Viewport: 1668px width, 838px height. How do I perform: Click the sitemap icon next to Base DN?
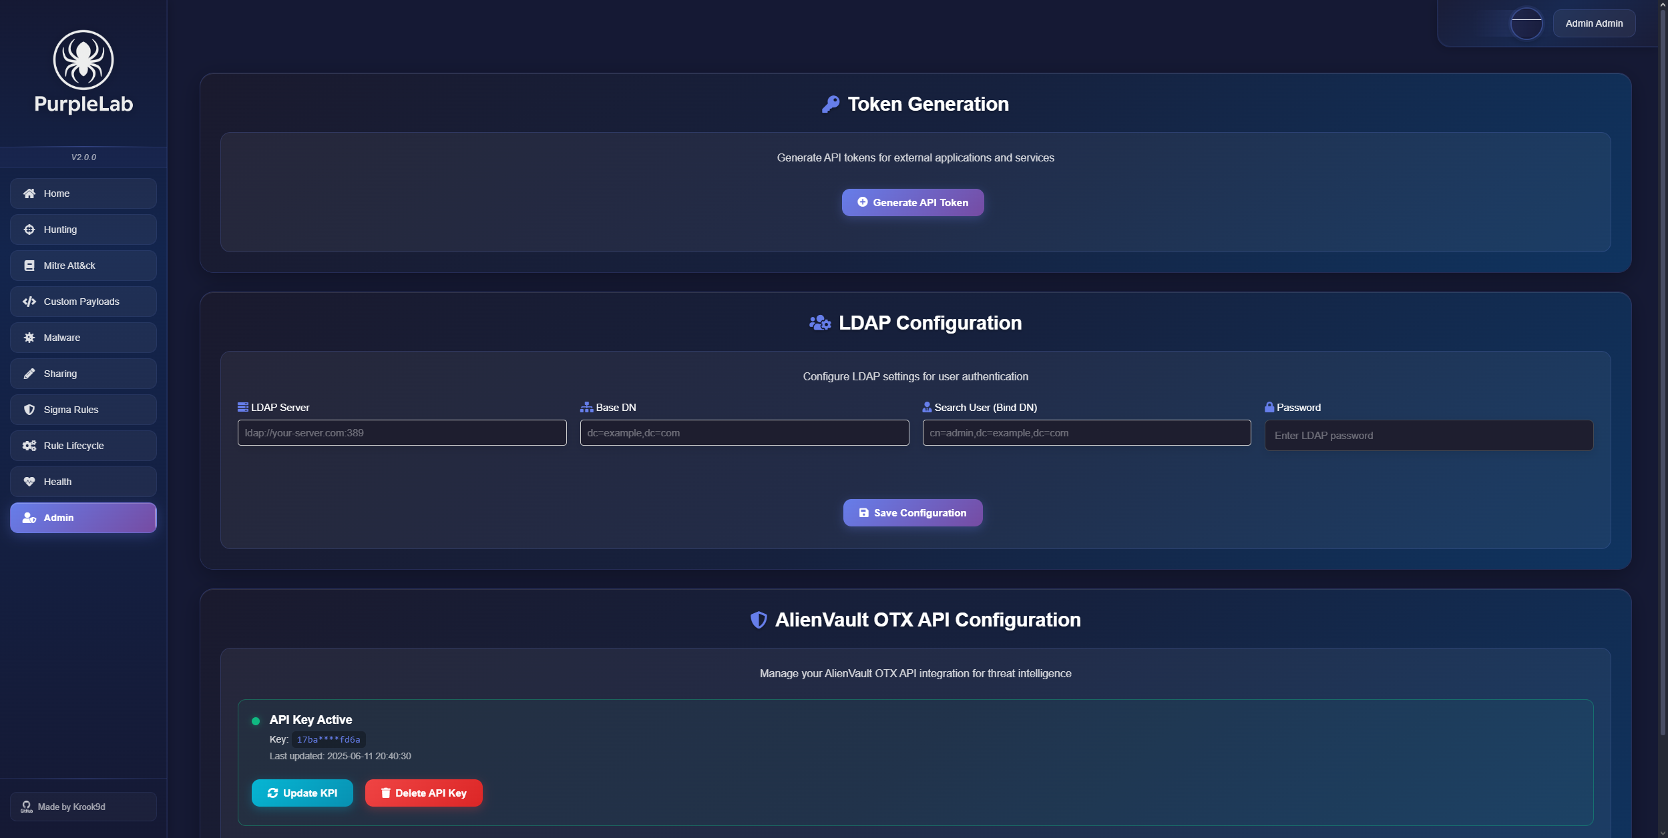pos(586,407)
